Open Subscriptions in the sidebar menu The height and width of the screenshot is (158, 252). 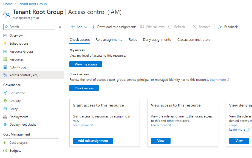(x=19, y=44)
